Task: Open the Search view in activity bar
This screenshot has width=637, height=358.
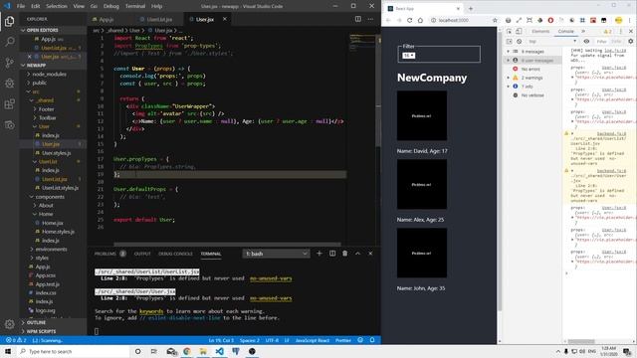Action: pos(9,42)
